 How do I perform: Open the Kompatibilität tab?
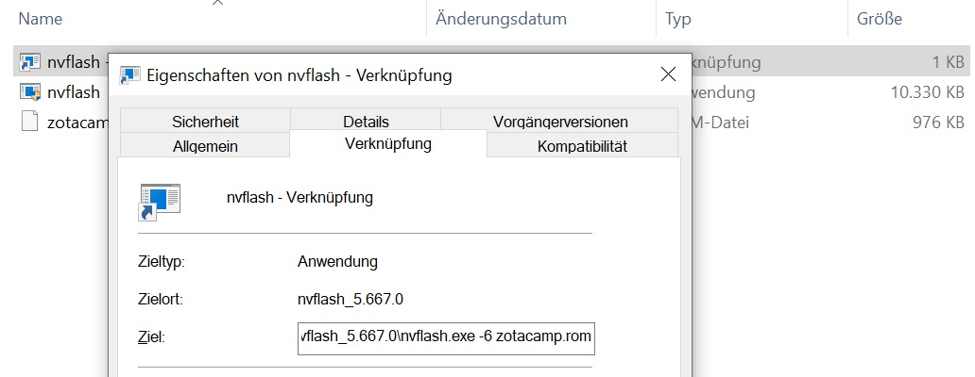pos(582,146)
